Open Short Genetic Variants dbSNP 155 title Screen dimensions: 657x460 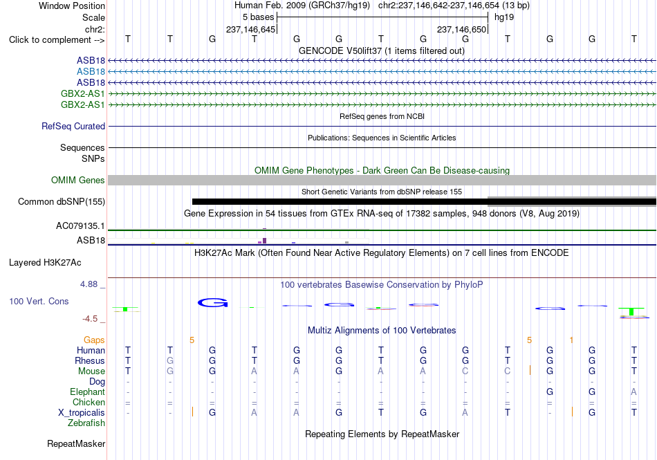(x=382, y=192)
